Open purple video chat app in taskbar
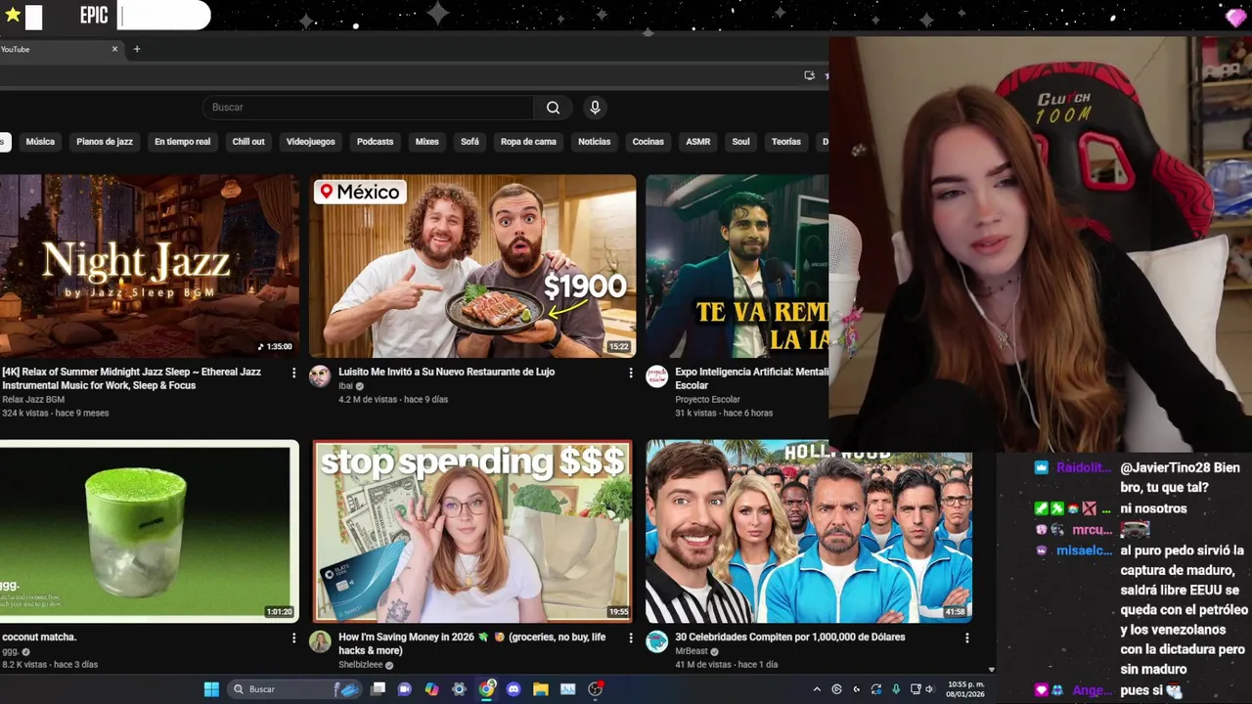Image resolution: width=1252 pixels, height=704 pixels. [x=405, y=689]
